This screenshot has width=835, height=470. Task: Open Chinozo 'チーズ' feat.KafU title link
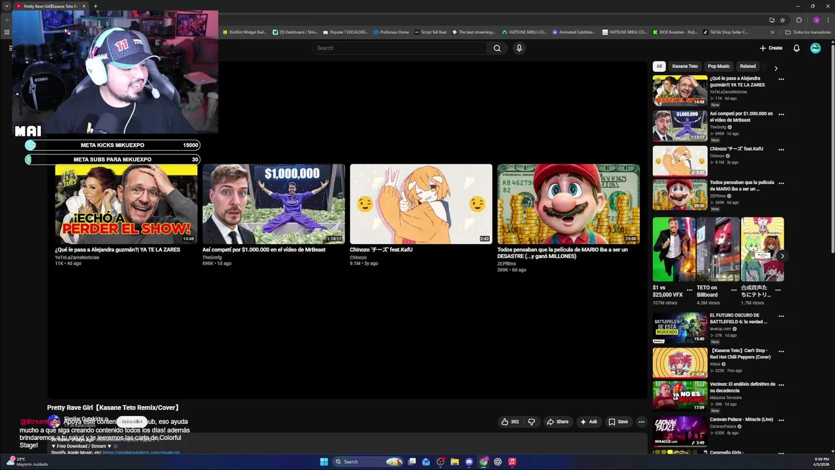pos(381,249)
